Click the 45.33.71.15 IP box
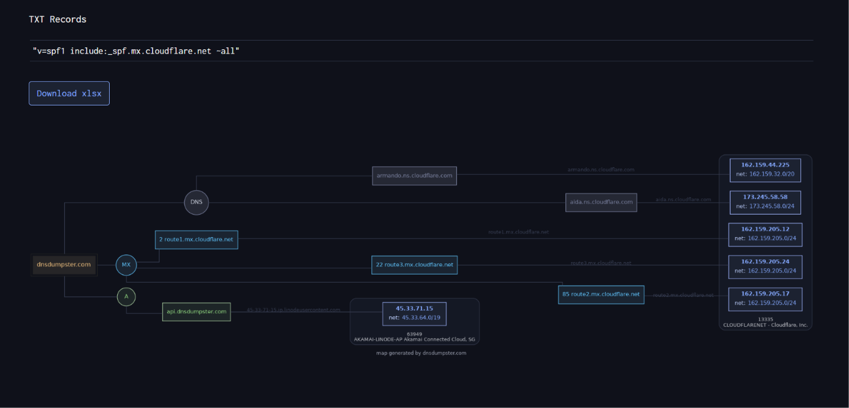The height and width of the screenshot is (408, 849). pyautogui.click(x=415, y=313)
